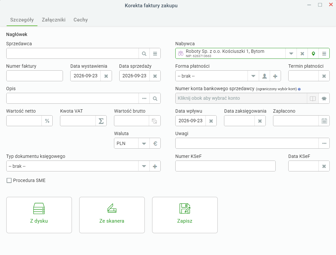Viewport: 336px width, 255px height.
Task: Open Nabywca hamburger menu
Action: (324, 54)
